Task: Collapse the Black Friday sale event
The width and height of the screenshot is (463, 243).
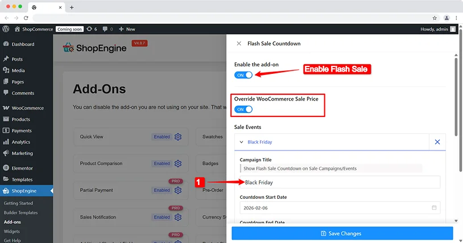Action: pyautogui.click(x=241, y=143)
